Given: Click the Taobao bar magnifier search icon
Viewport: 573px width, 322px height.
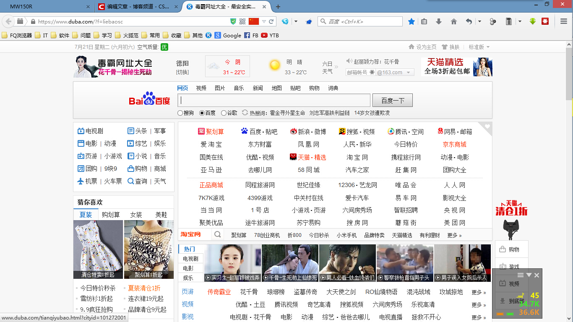Looking at the screenshot, I should [x=218, y=235].
